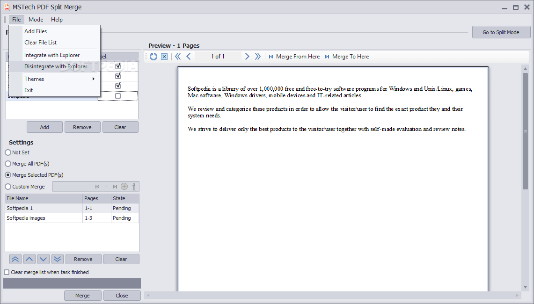Go to previous page arrow

pos(188,57)
